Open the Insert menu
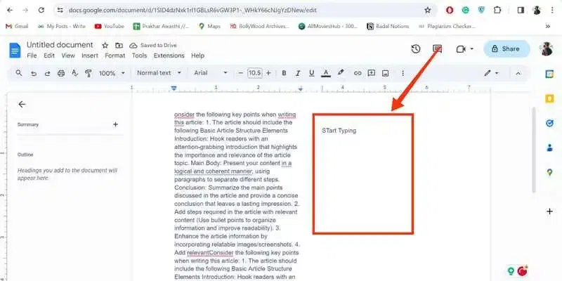The height and width of the screenshot is (281, 562). point(90,55)
